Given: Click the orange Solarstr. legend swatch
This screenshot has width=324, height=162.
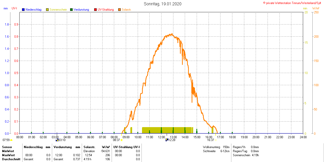Looking at the screenshot, I should click(119, 10).
